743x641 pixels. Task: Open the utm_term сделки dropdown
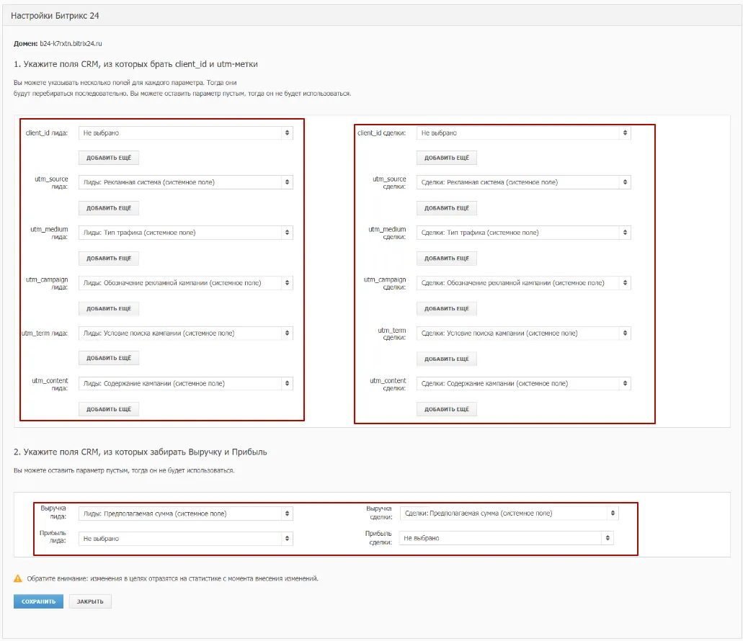pyautogui.click(x=524, y=333)
